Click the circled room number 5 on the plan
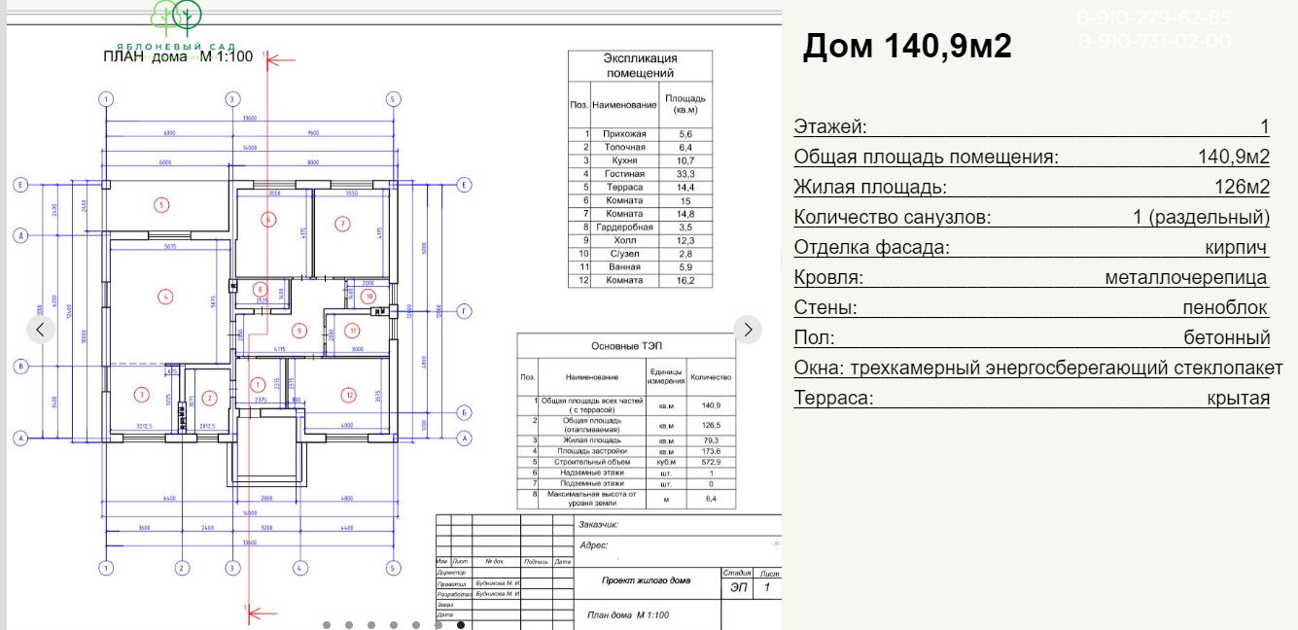Viewport: 1298px width, 630px height. pos(162,204)
